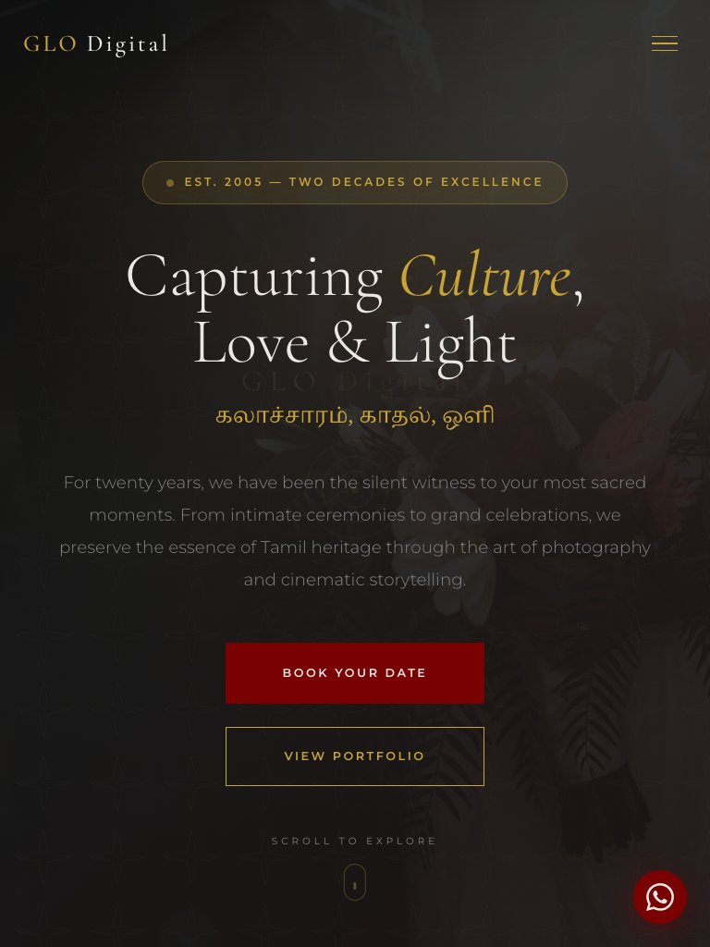
Task: Start a chat via the WhatsApp floating icon
Action: pos(659,897)
